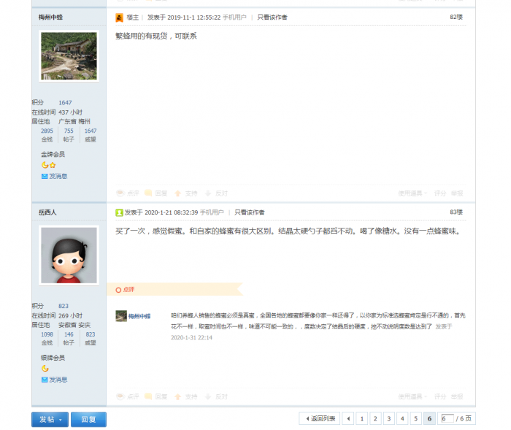Click 评分 on post 82
The height and width of the screenshot is (430, 511).
[440, 193]
